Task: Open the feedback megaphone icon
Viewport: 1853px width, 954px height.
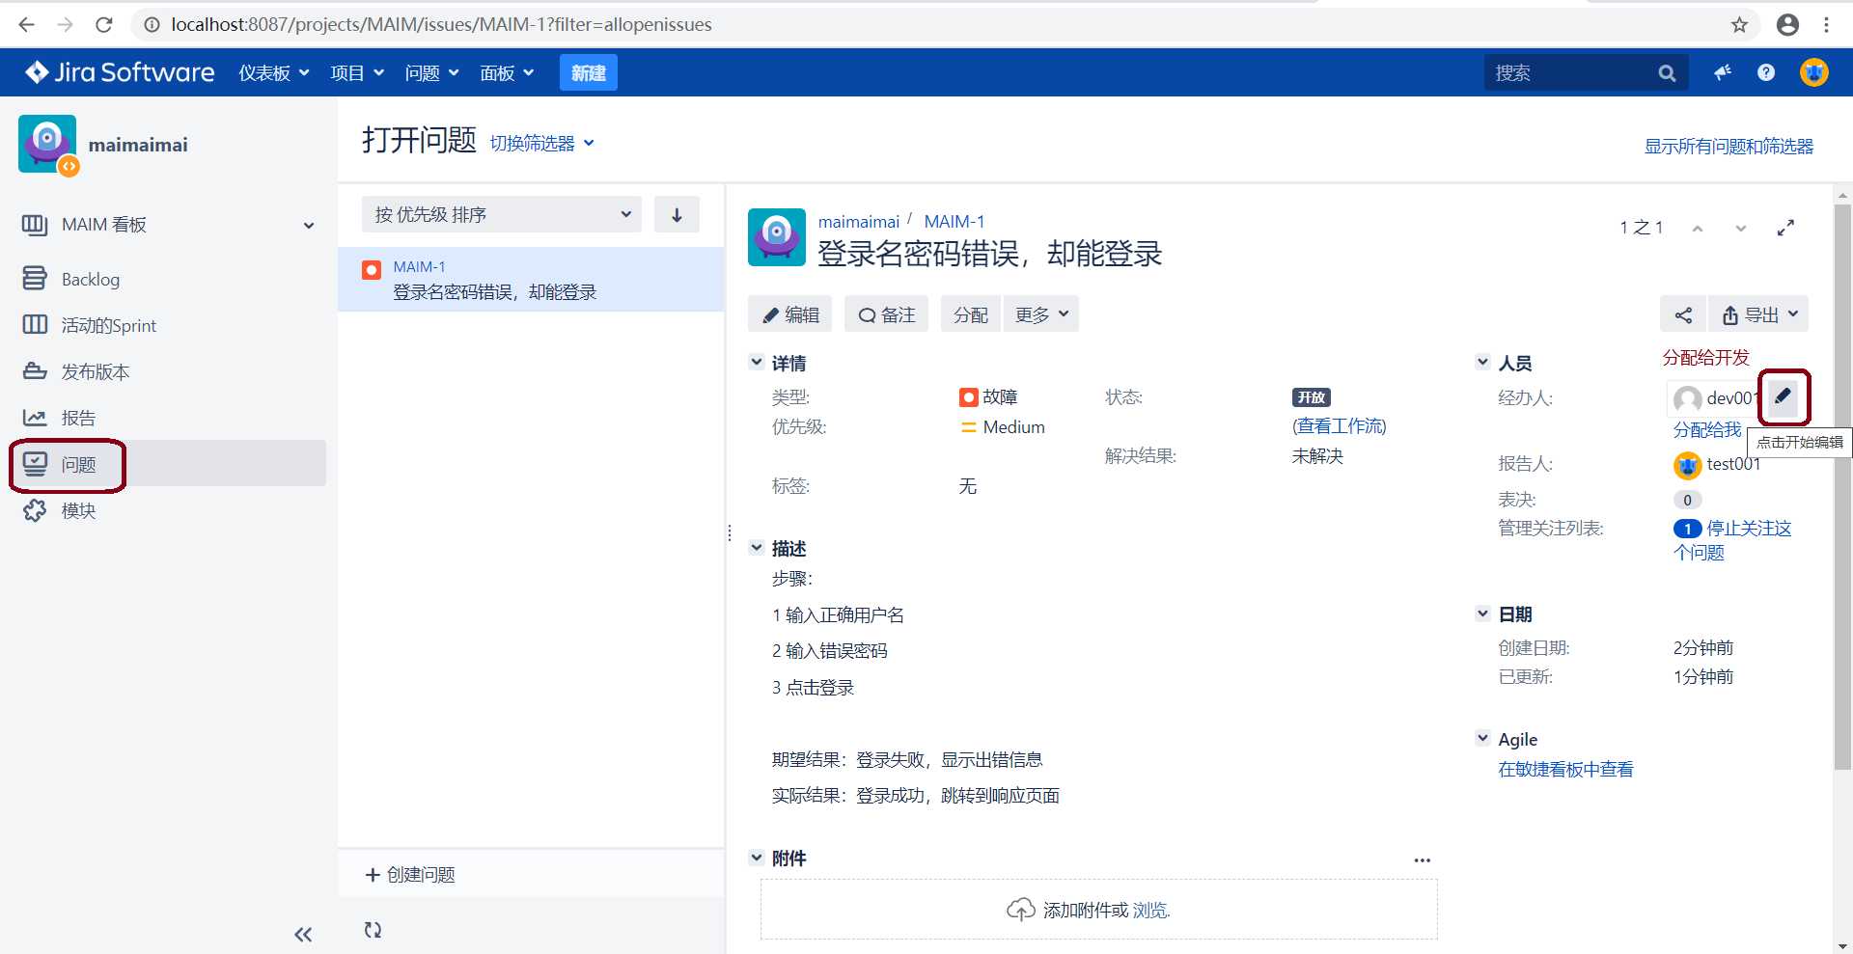Action: tap(1723, 72)
